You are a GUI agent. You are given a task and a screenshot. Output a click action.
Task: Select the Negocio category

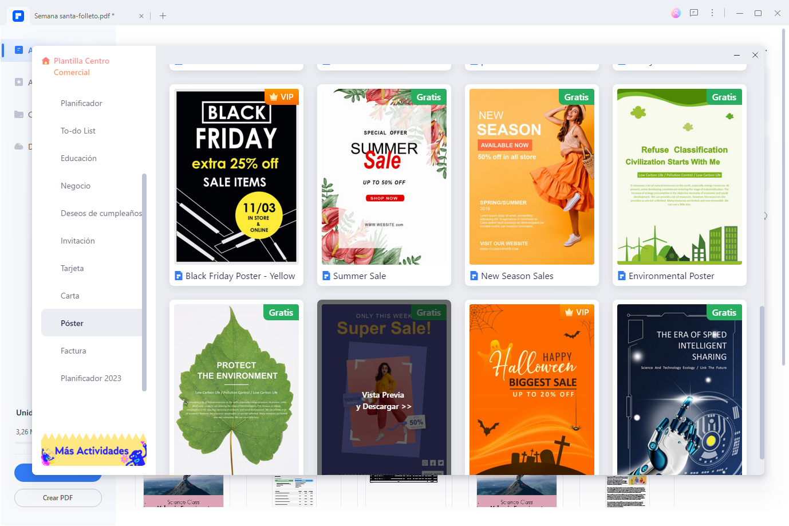pyautogui.click(x=76, y=186)
